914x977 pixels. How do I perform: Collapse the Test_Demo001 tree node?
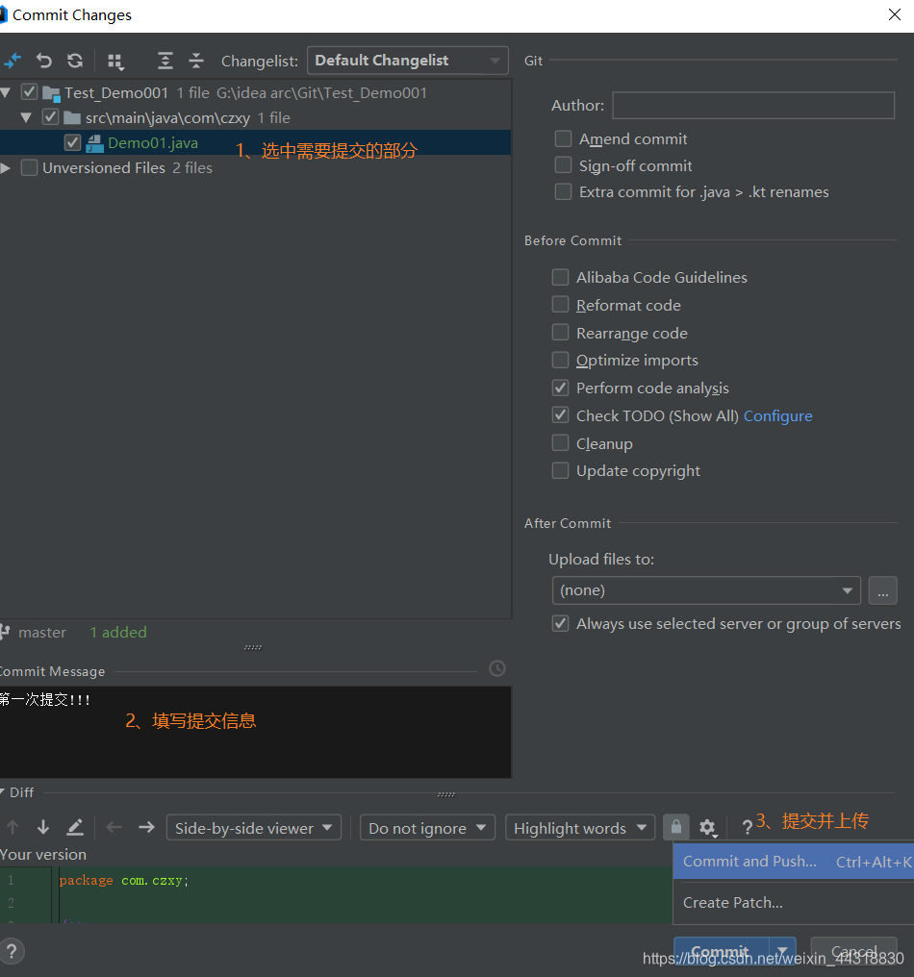[6, 93]
